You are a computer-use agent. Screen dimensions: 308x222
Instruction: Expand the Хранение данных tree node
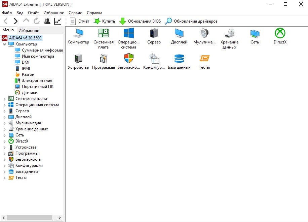[x=4, y=129]
